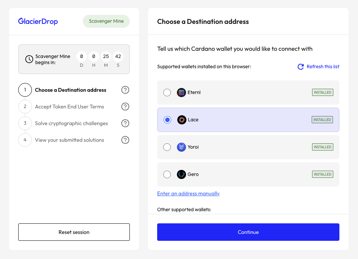Click the Continue button

[248, 232]
